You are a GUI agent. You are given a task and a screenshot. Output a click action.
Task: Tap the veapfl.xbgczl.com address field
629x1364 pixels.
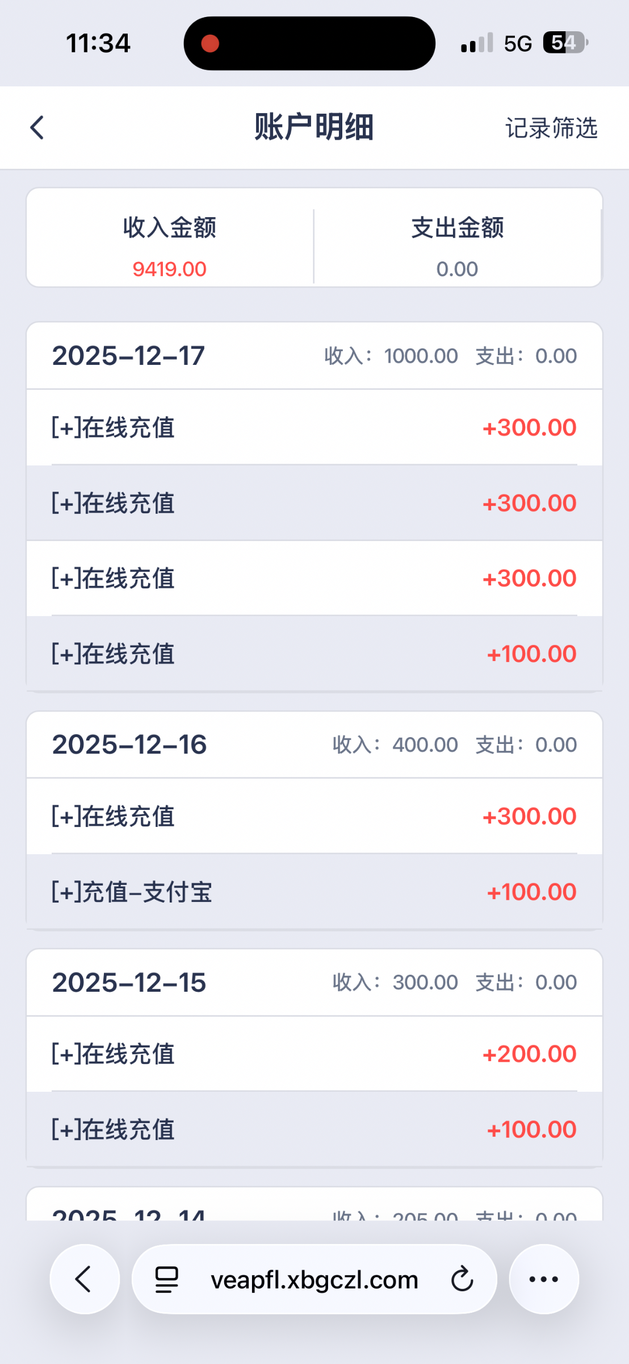[314, 1279]
